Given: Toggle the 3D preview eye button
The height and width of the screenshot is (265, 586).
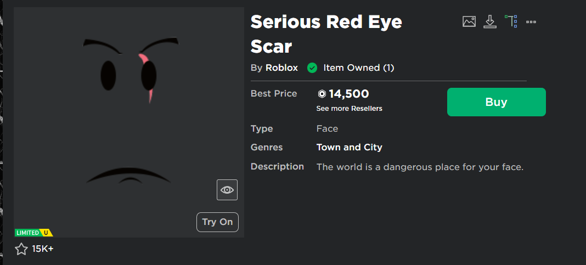Looking at the screenshot, I should coord(227,190).
